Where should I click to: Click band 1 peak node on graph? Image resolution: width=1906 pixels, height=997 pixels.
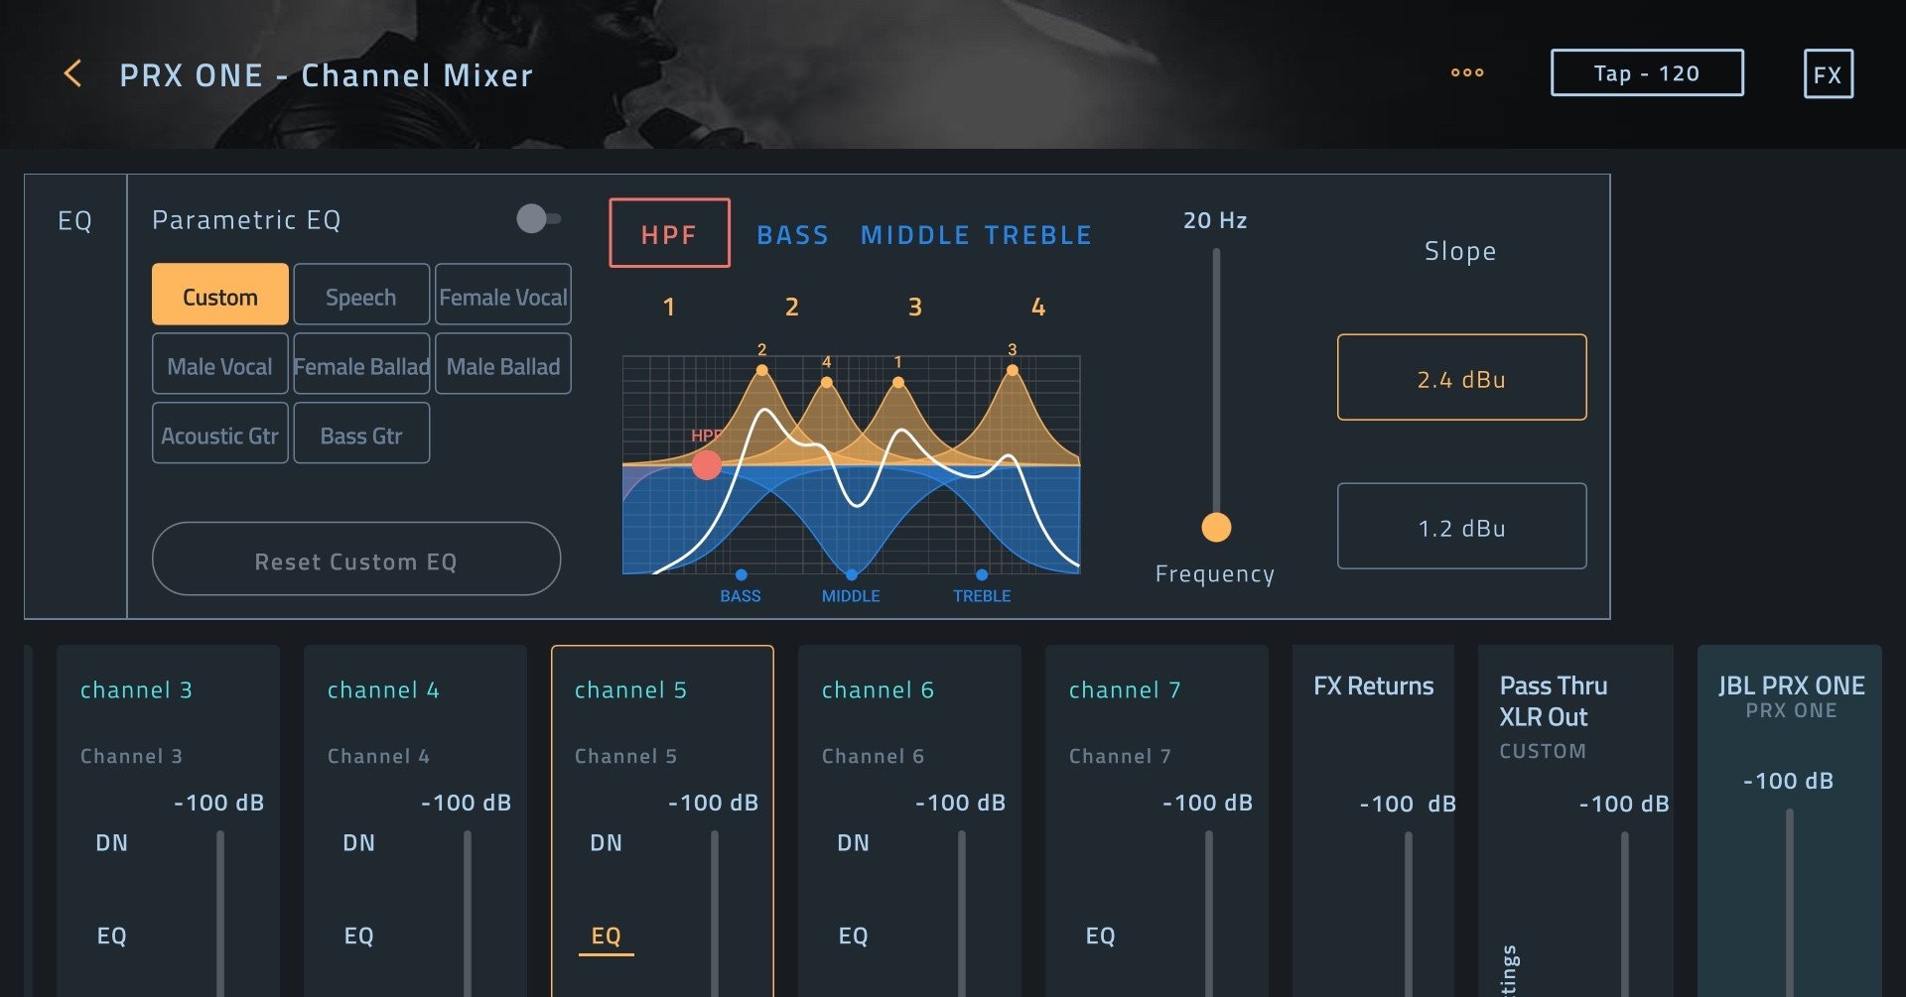[898, 382]
